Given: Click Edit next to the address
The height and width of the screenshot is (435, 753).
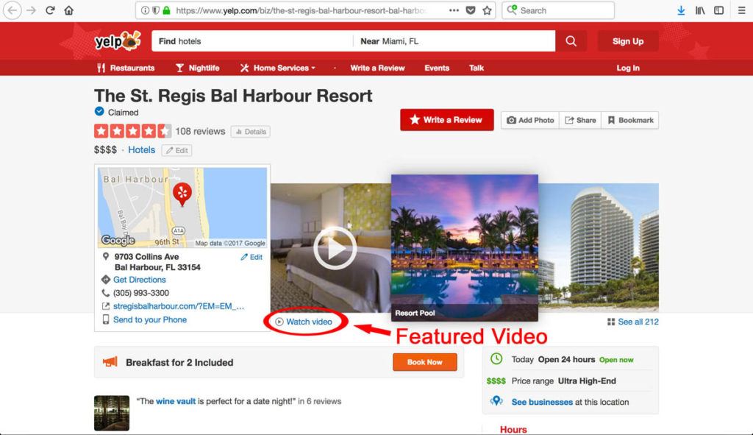Looking at the screenshot, I should pyautogui.click(x=251, y=257).
